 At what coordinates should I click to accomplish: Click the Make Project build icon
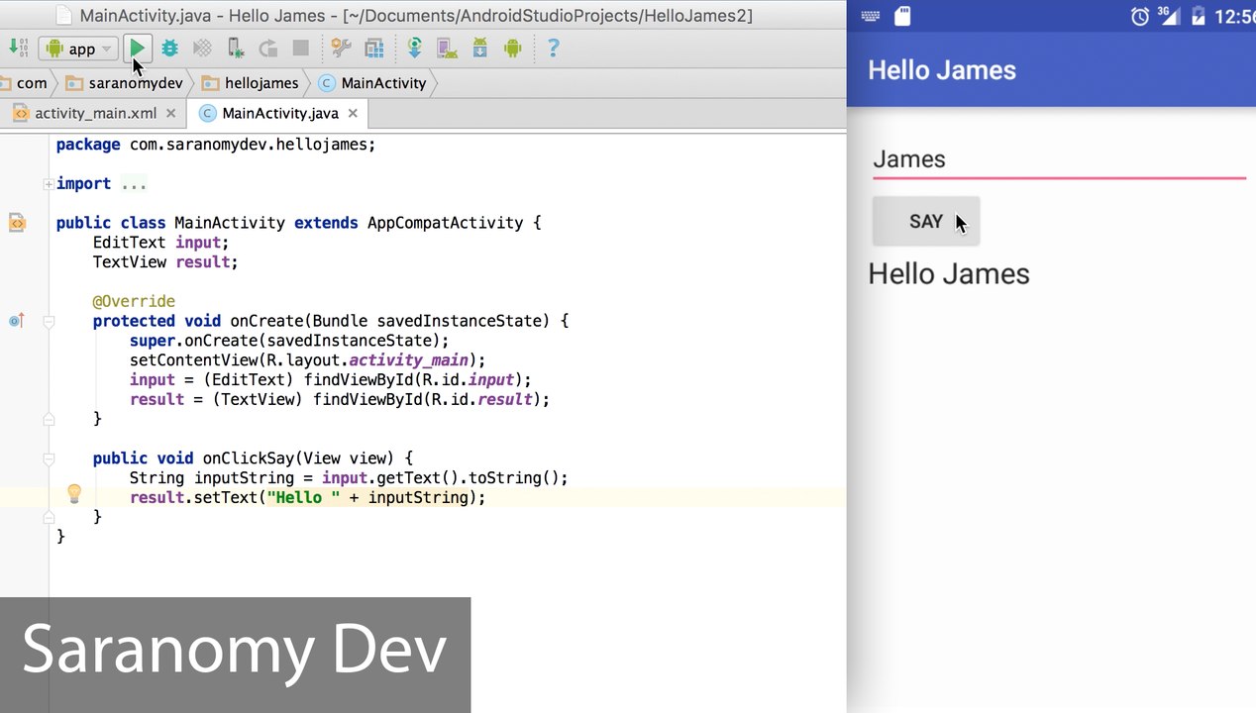tap(18, 48)
